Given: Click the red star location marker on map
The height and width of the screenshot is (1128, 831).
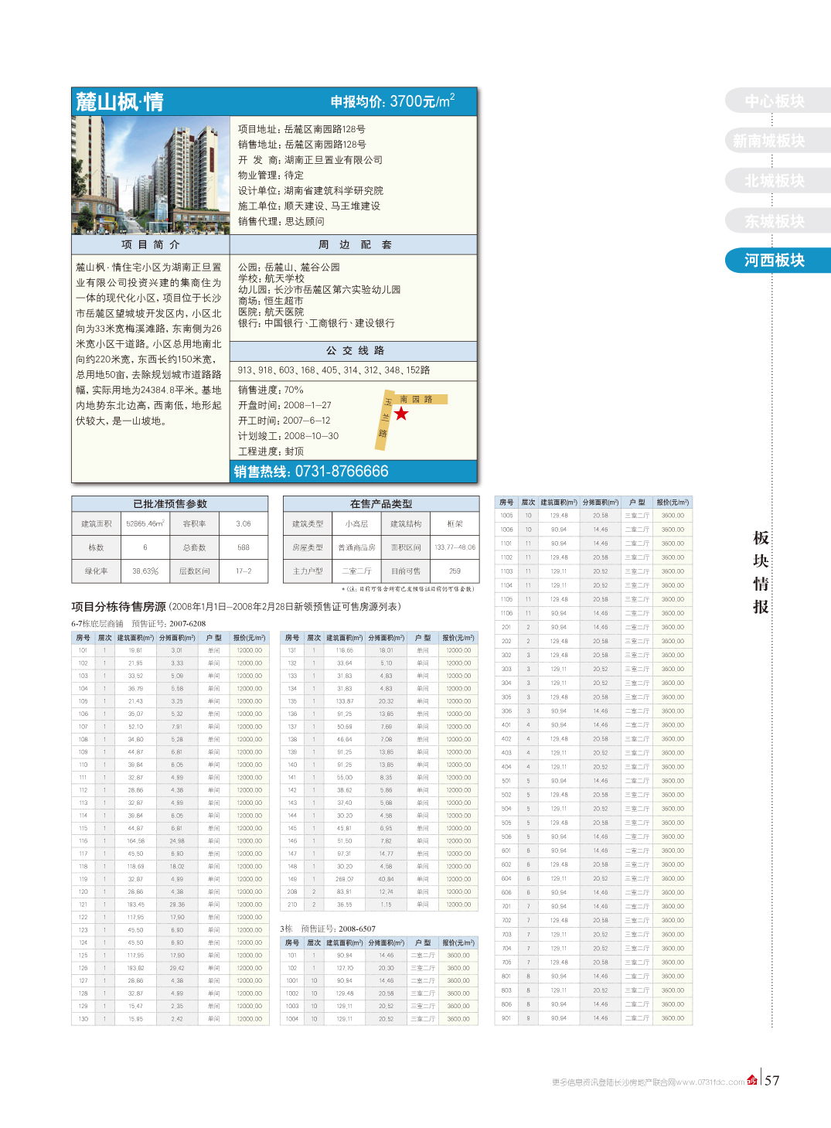Looking at the screenshot, I should (x=400, y=414).
